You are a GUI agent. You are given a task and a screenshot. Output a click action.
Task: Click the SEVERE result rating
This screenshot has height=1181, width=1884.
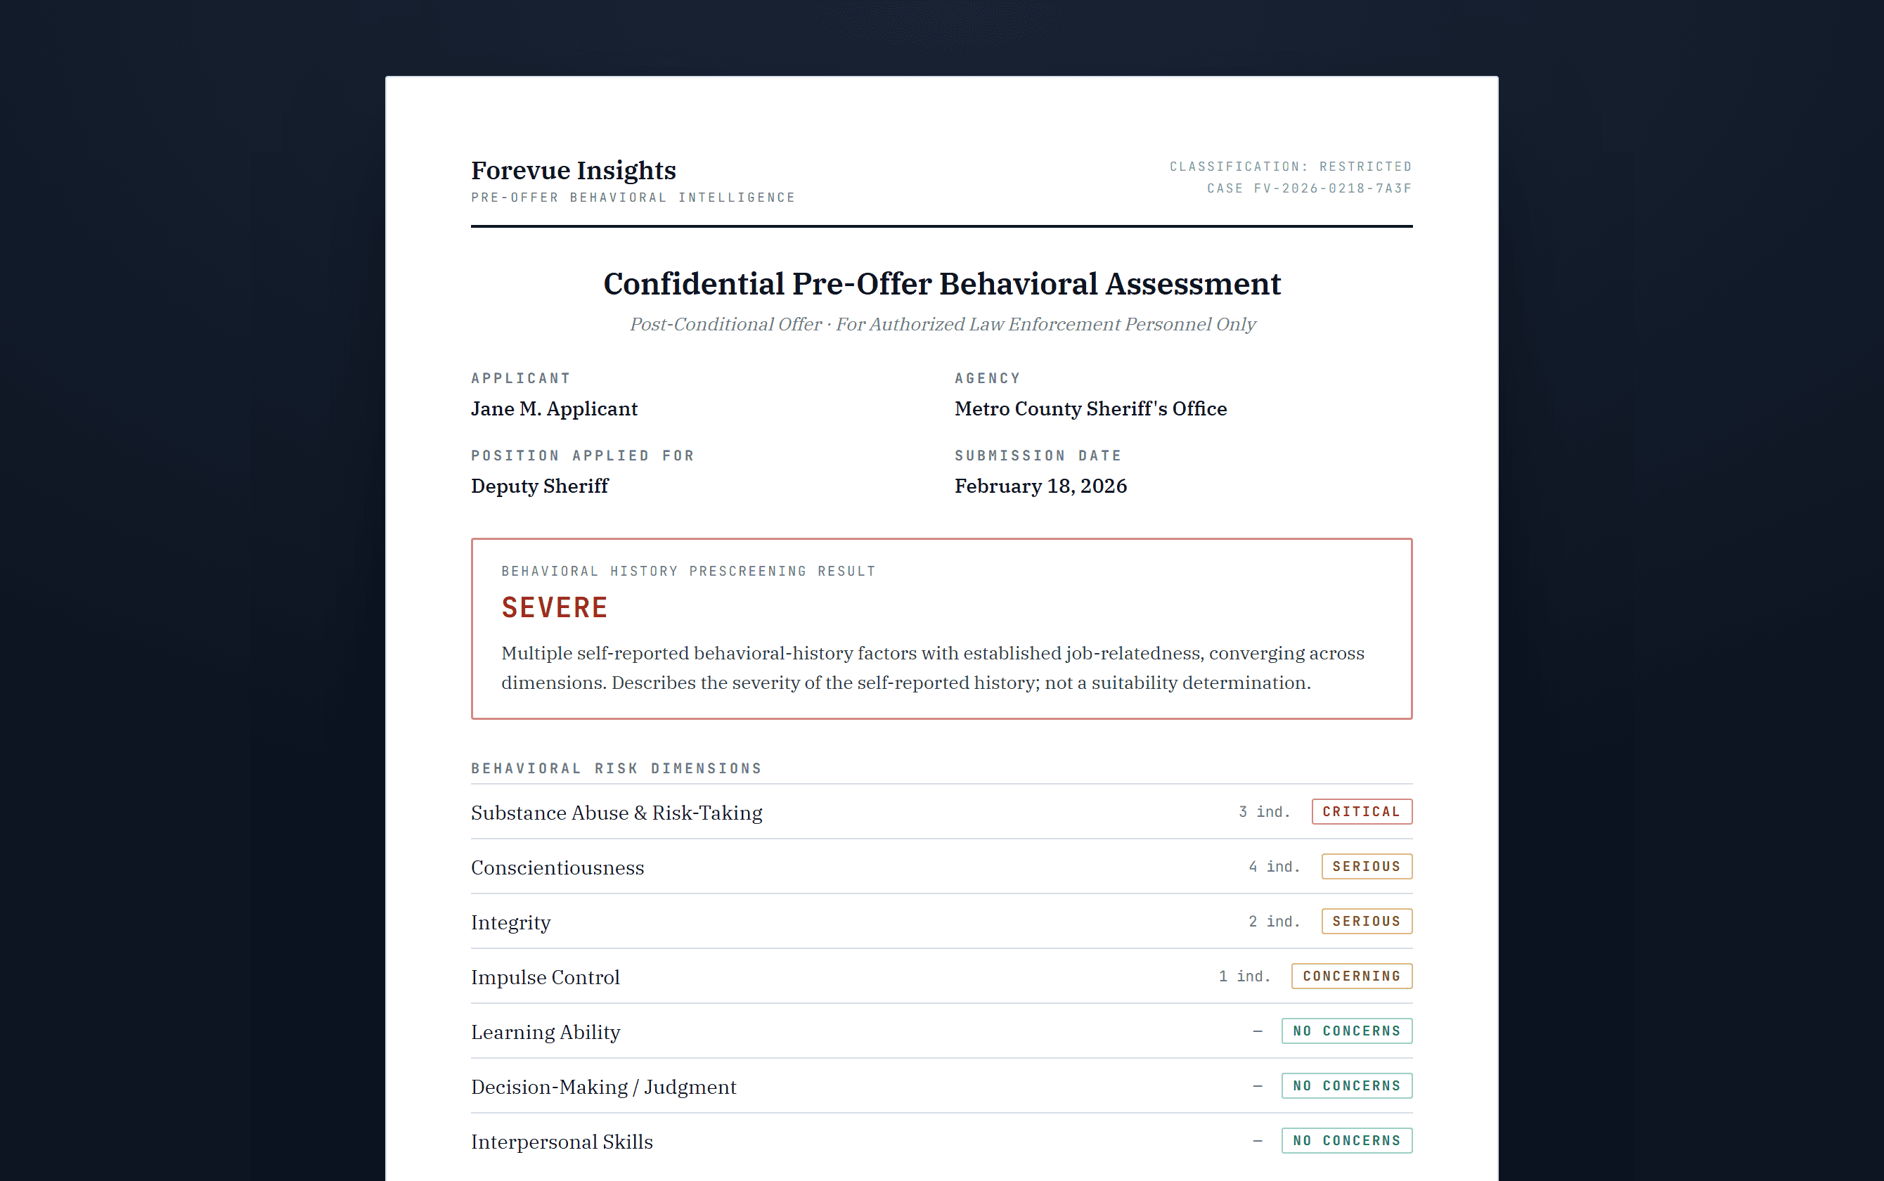tap(555, 607)
